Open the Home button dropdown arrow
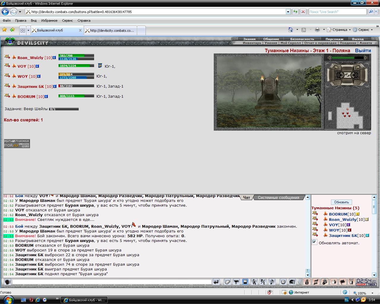The image size is (380, 304). [297, 30]
